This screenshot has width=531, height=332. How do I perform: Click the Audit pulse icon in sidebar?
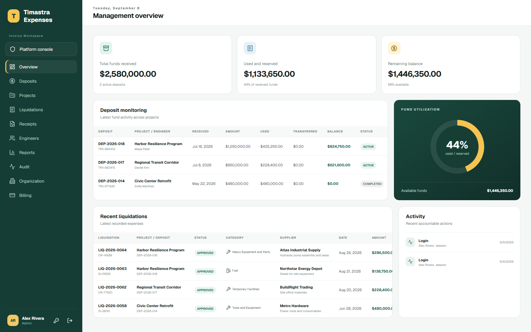[12, 167]
